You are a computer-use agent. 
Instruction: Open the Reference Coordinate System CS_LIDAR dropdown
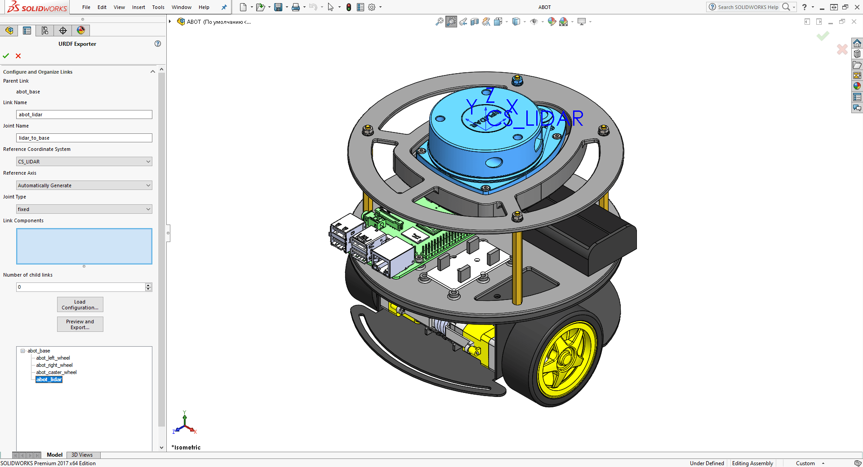[148, 161]
